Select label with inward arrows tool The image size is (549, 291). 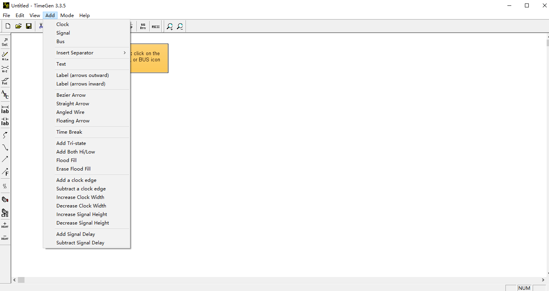pos(5,121)
